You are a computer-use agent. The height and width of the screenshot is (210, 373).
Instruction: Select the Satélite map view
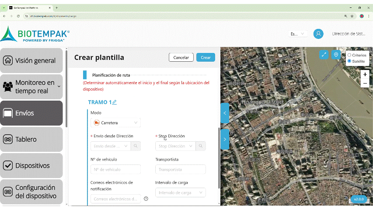(349, 61)
